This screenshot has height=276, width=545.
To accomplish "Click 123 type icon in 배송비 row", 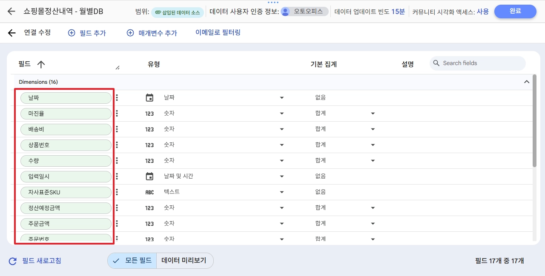I will 149,129.
